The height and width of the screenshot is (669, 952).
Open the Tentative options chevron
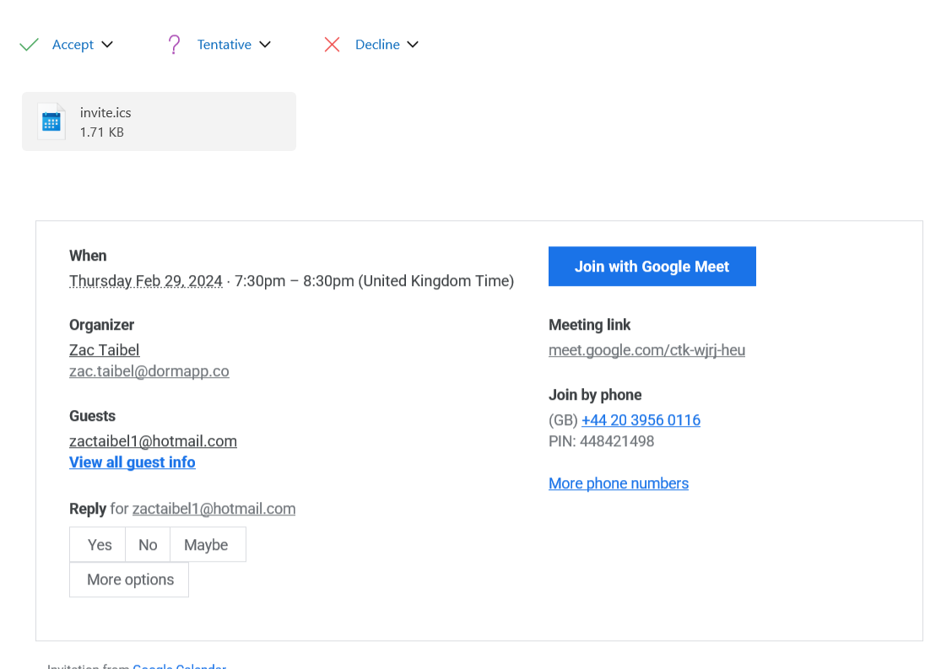coord(265,45)
